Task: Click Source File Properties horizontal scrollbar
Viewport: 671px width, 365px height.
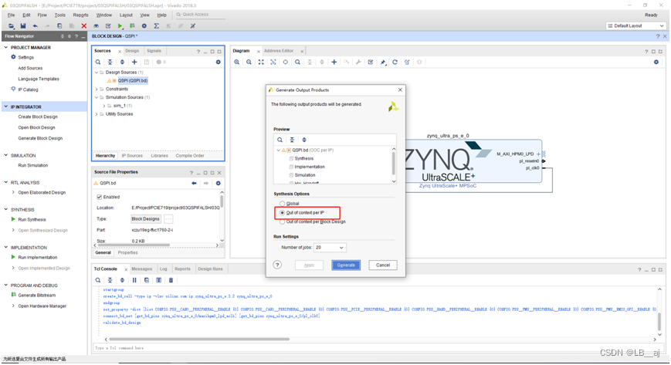Action: point(133,245)
